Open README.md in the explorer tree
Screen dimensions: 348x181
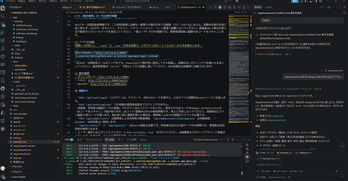point(34,142)
